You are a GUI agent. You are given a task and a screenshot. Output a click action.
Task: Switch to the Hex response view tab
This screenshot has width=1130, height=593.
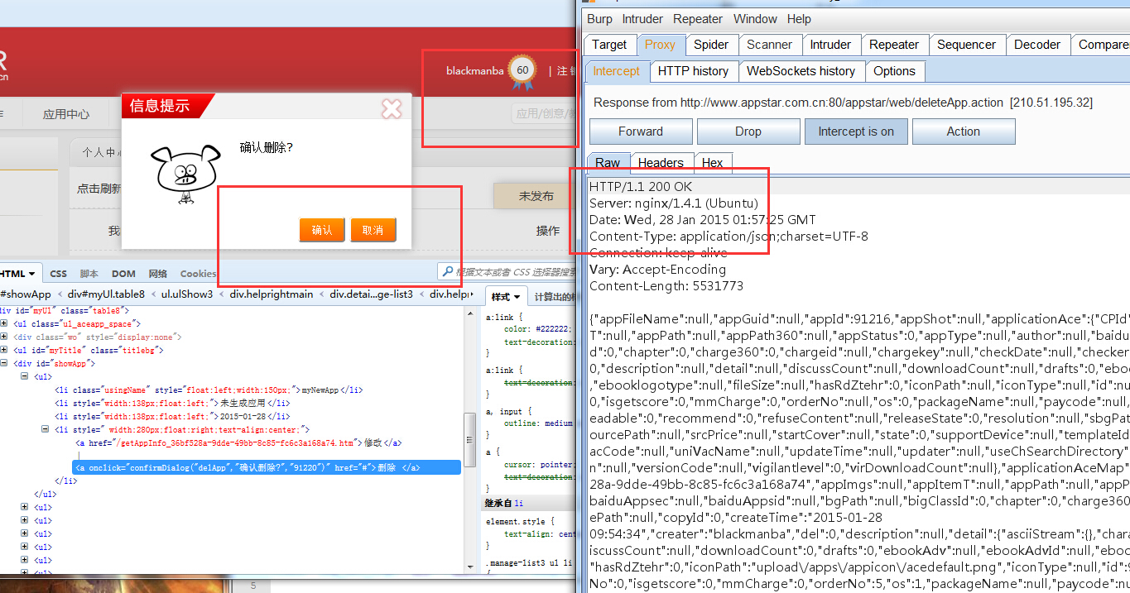pos(712,163)
